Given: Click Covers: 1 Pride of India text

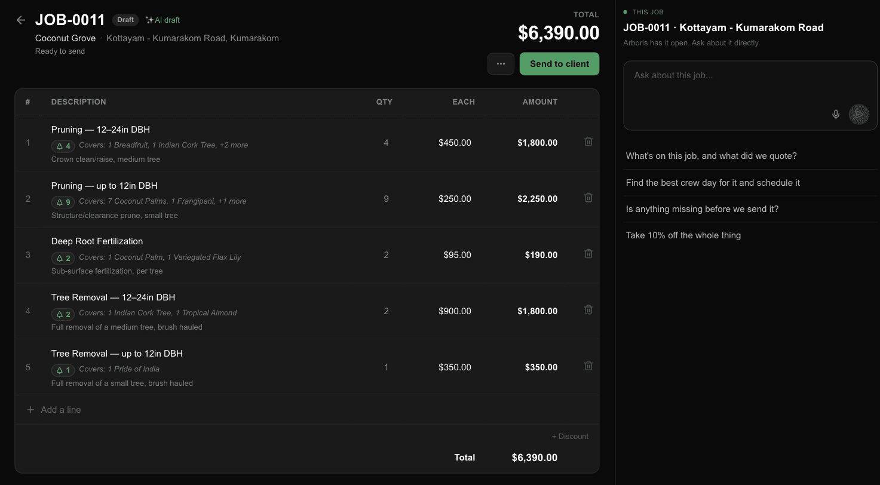Looking at the screenshot, I should click(x=119, y=369).
